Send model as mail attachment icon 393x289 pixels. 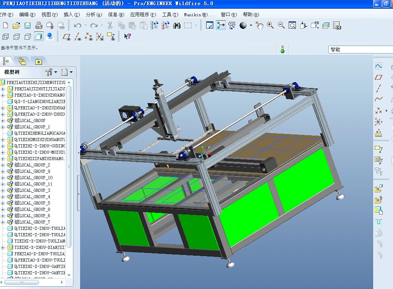(x=50, y=25)
